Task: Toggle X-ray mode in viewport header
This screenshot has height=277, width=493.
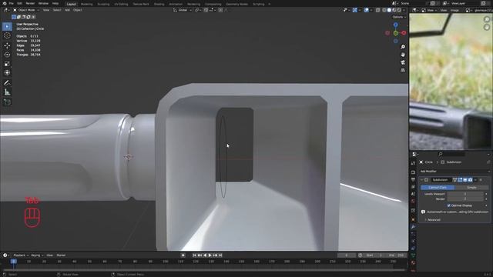Action: (x=378, y=10)
